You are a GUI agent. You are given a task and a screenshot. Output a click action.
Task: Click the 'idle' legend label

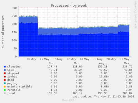pos(11,70)
